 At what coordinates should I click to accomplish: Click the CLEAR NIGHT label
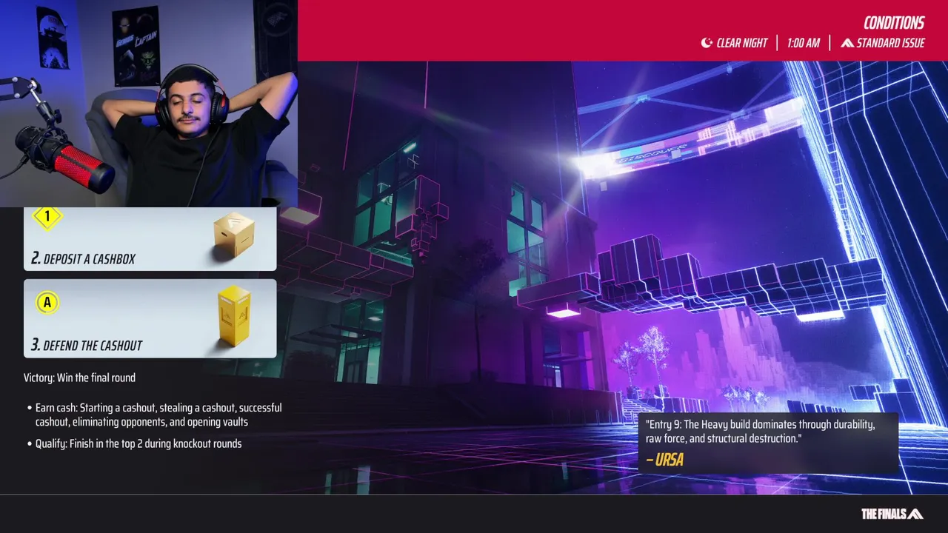coord(741,43)
